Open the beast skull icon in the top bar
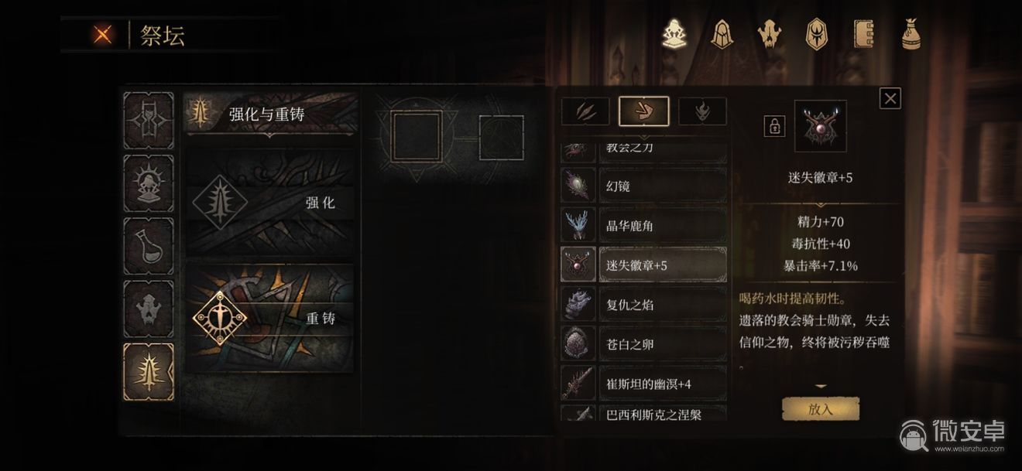Viewport: 1022px width, 471px height. point(769,35)
